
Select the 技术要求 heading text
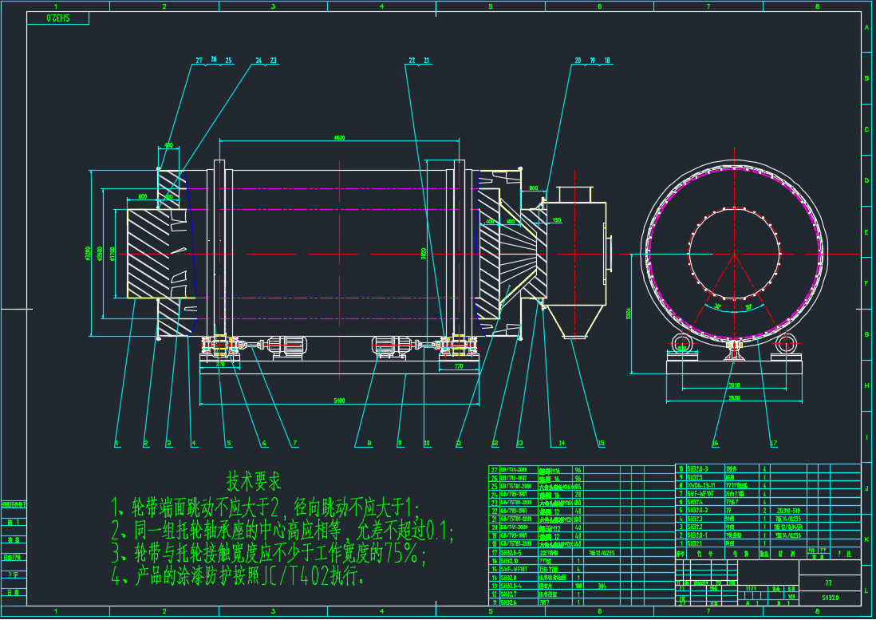click(254, 480)
